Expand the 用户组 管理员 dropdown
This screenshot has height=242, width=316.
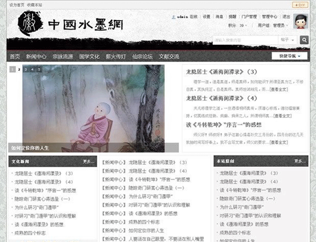(273, 26)
